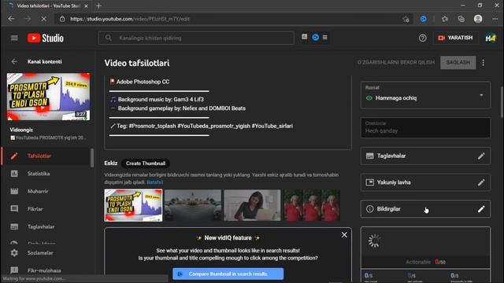The height and width of the screenshot is (283, 504).
Task: Open Fikr-mulohaza feedback in sidebar
Action: (x=46, y=270)
